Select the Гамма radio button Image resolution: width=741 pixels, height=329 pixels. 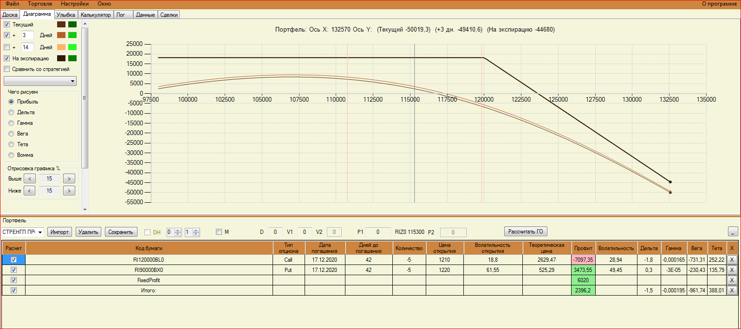click(11, 123)
